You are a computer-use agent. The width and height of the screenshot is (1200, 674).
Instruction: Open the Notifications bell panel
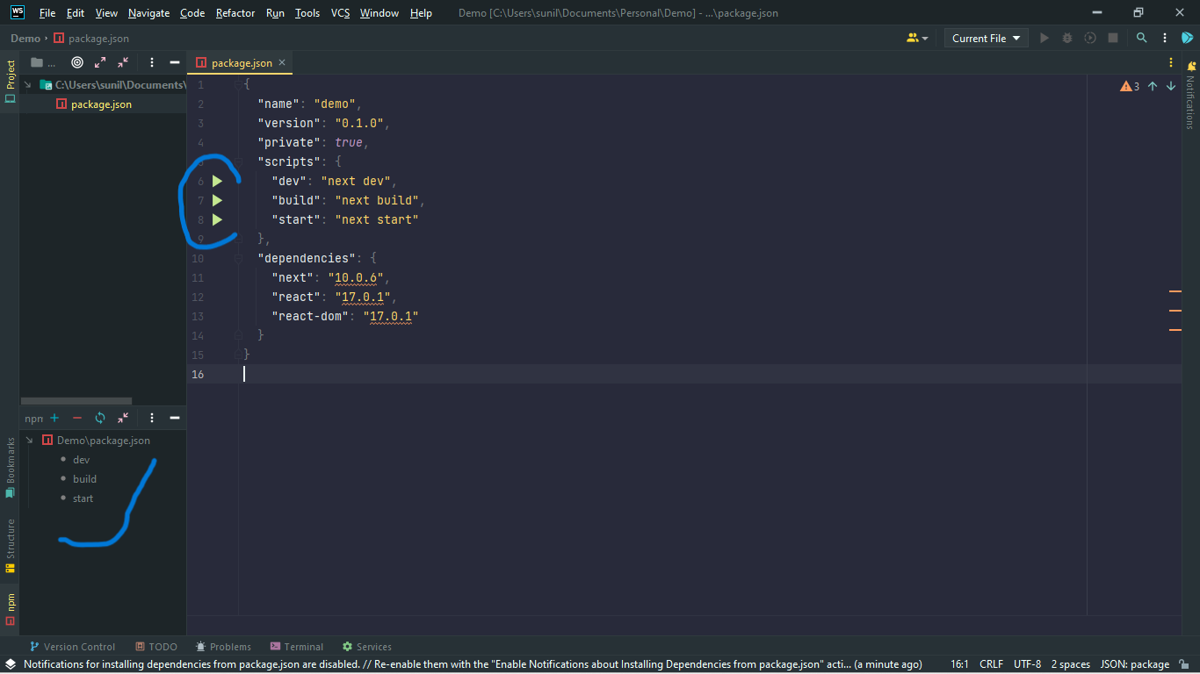[1191, 66]
